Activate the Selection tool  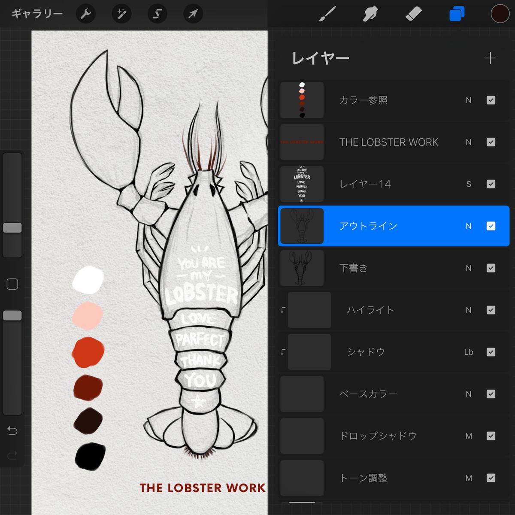(157, 13)
